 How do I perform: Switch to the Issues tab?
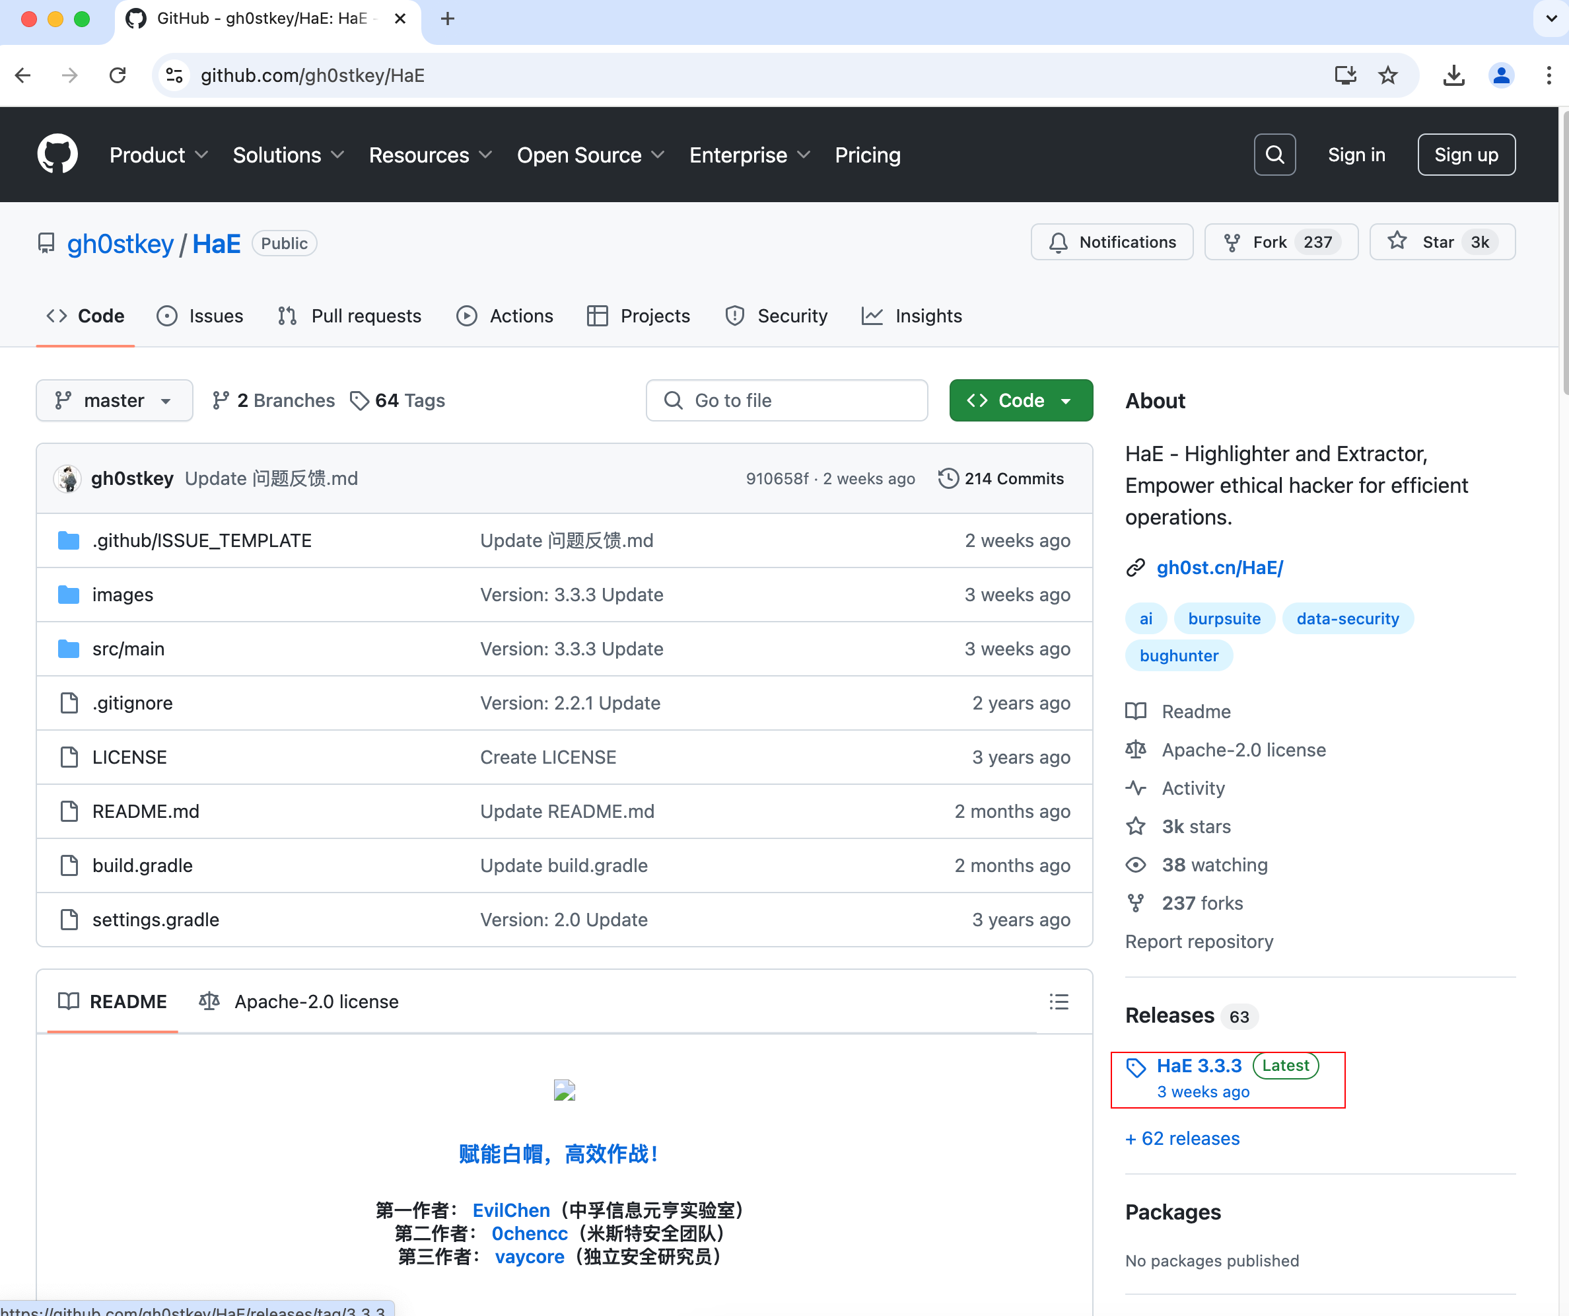[x=200, y=316]
